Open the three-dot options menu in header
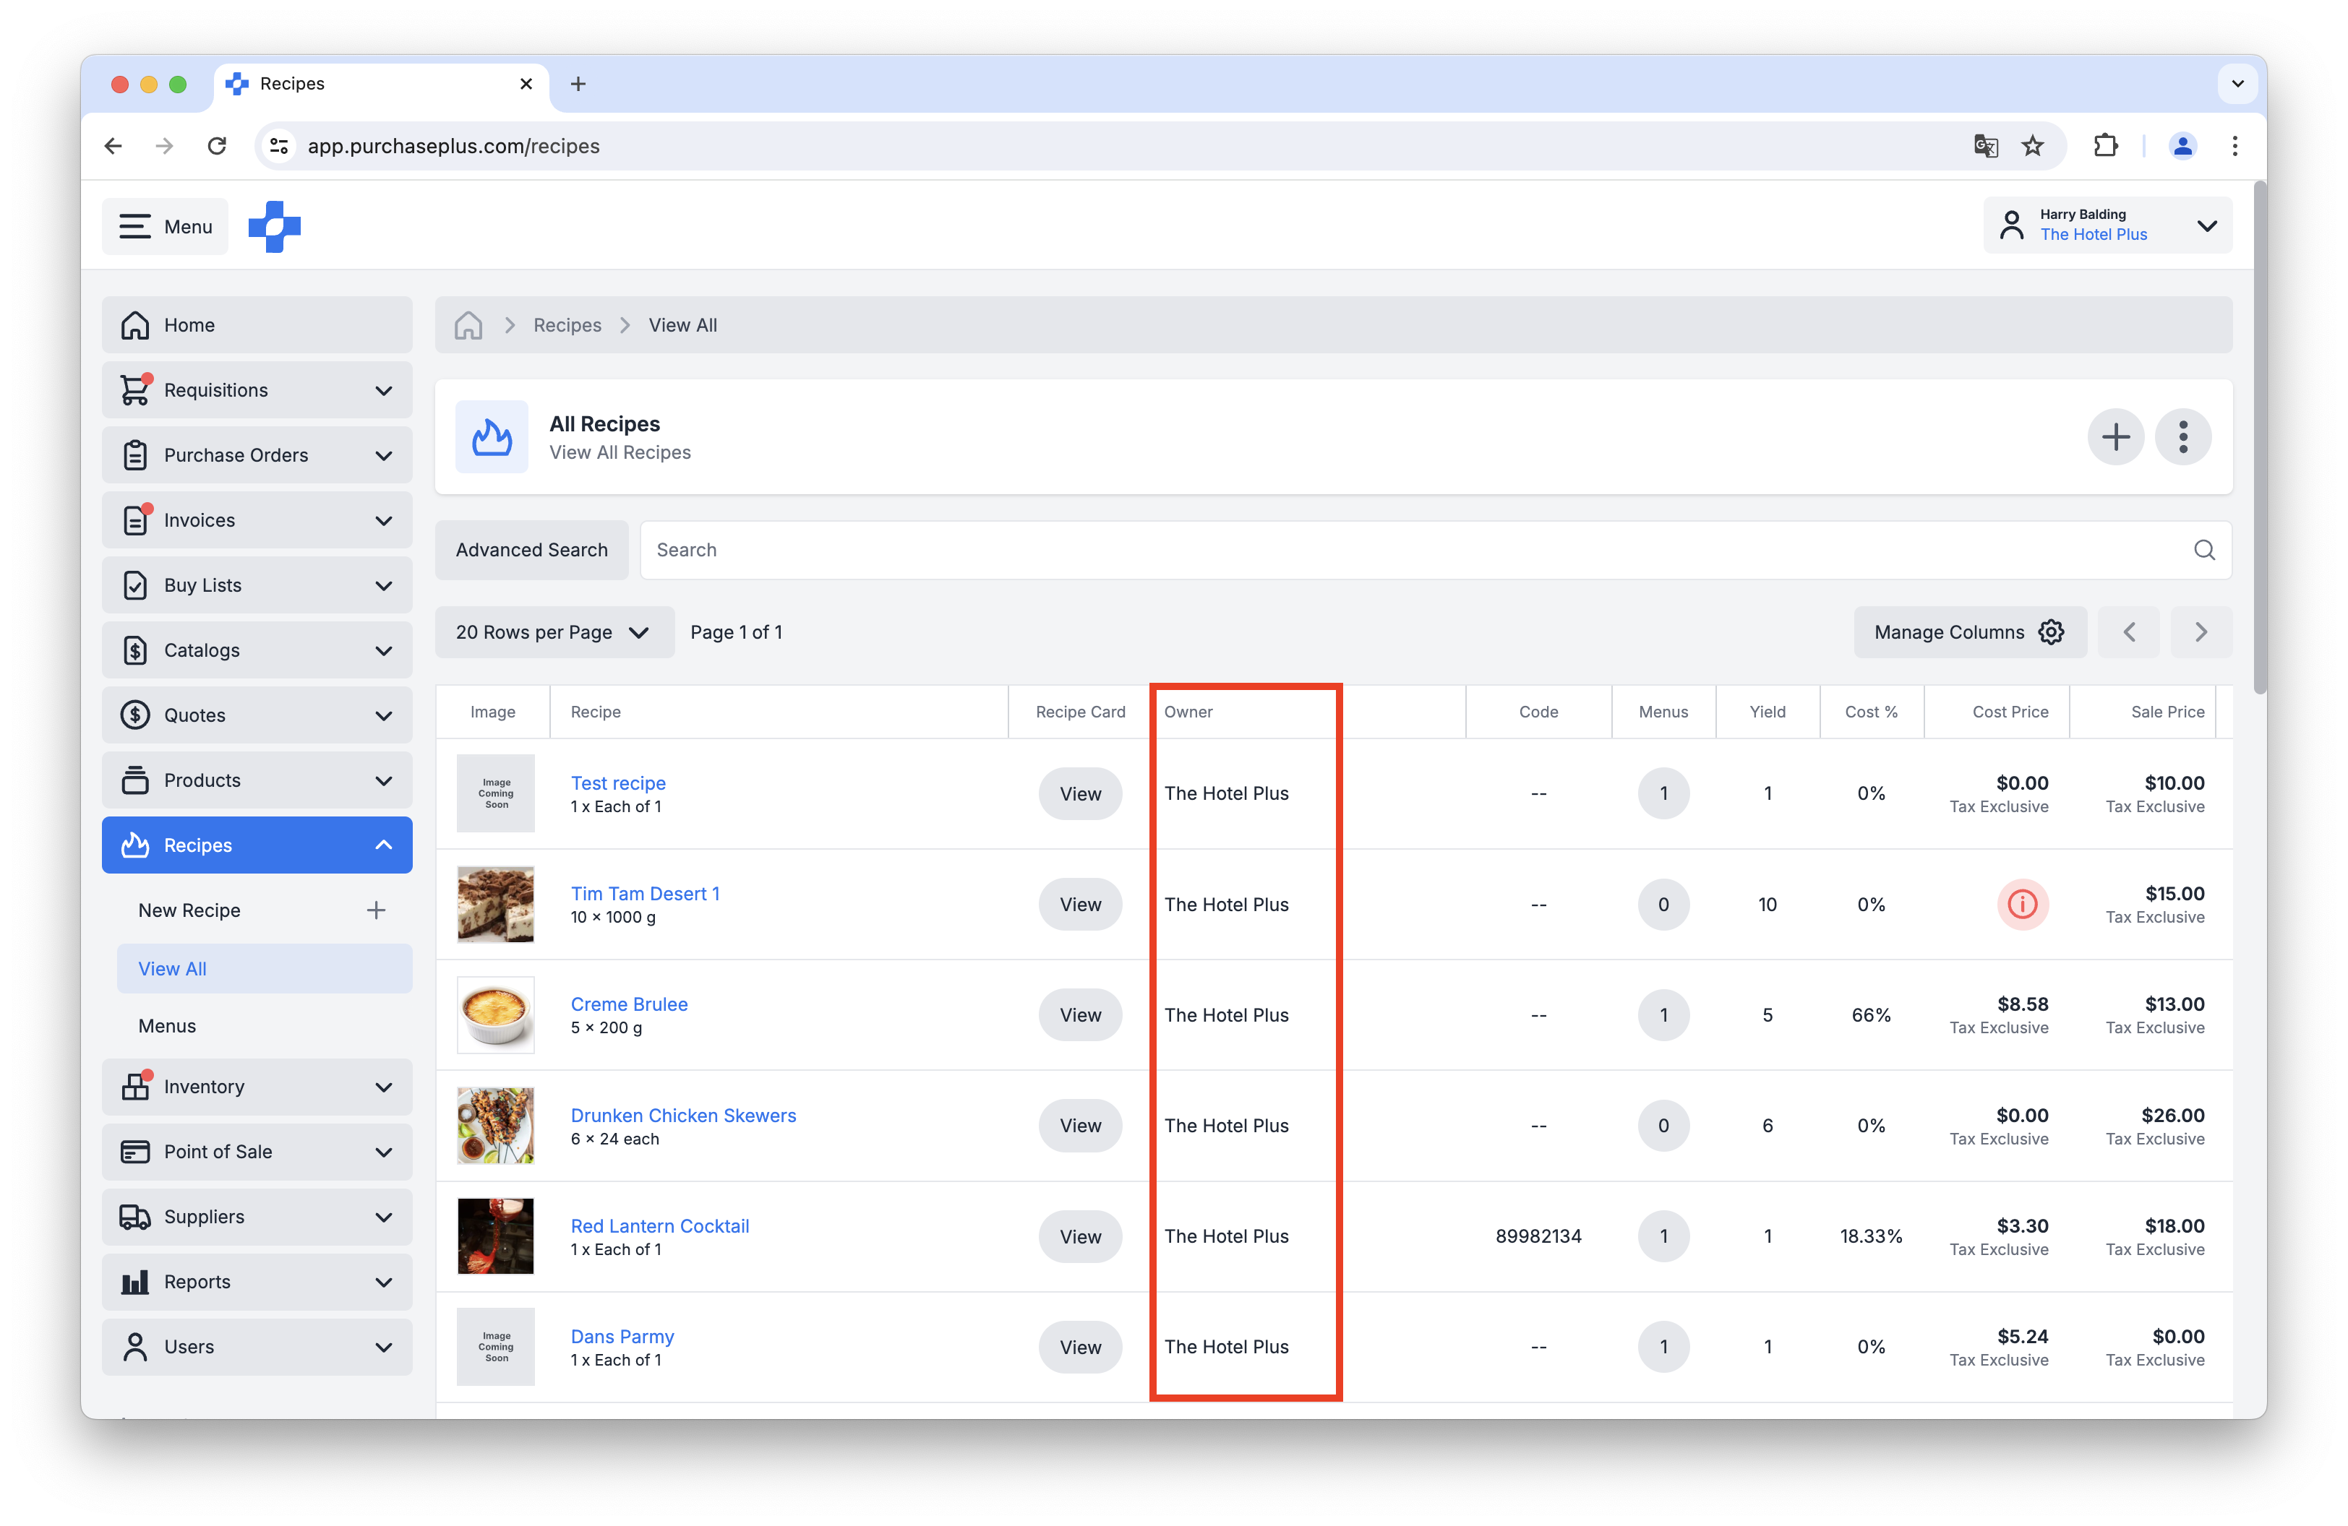 2182,436
